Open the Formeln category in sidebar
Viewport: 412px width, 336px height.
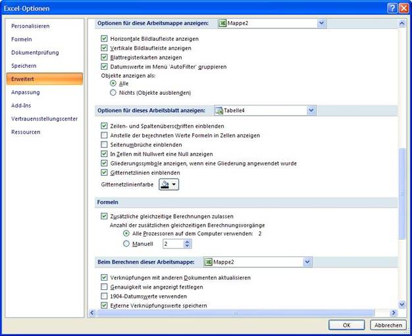click(22, 40)
